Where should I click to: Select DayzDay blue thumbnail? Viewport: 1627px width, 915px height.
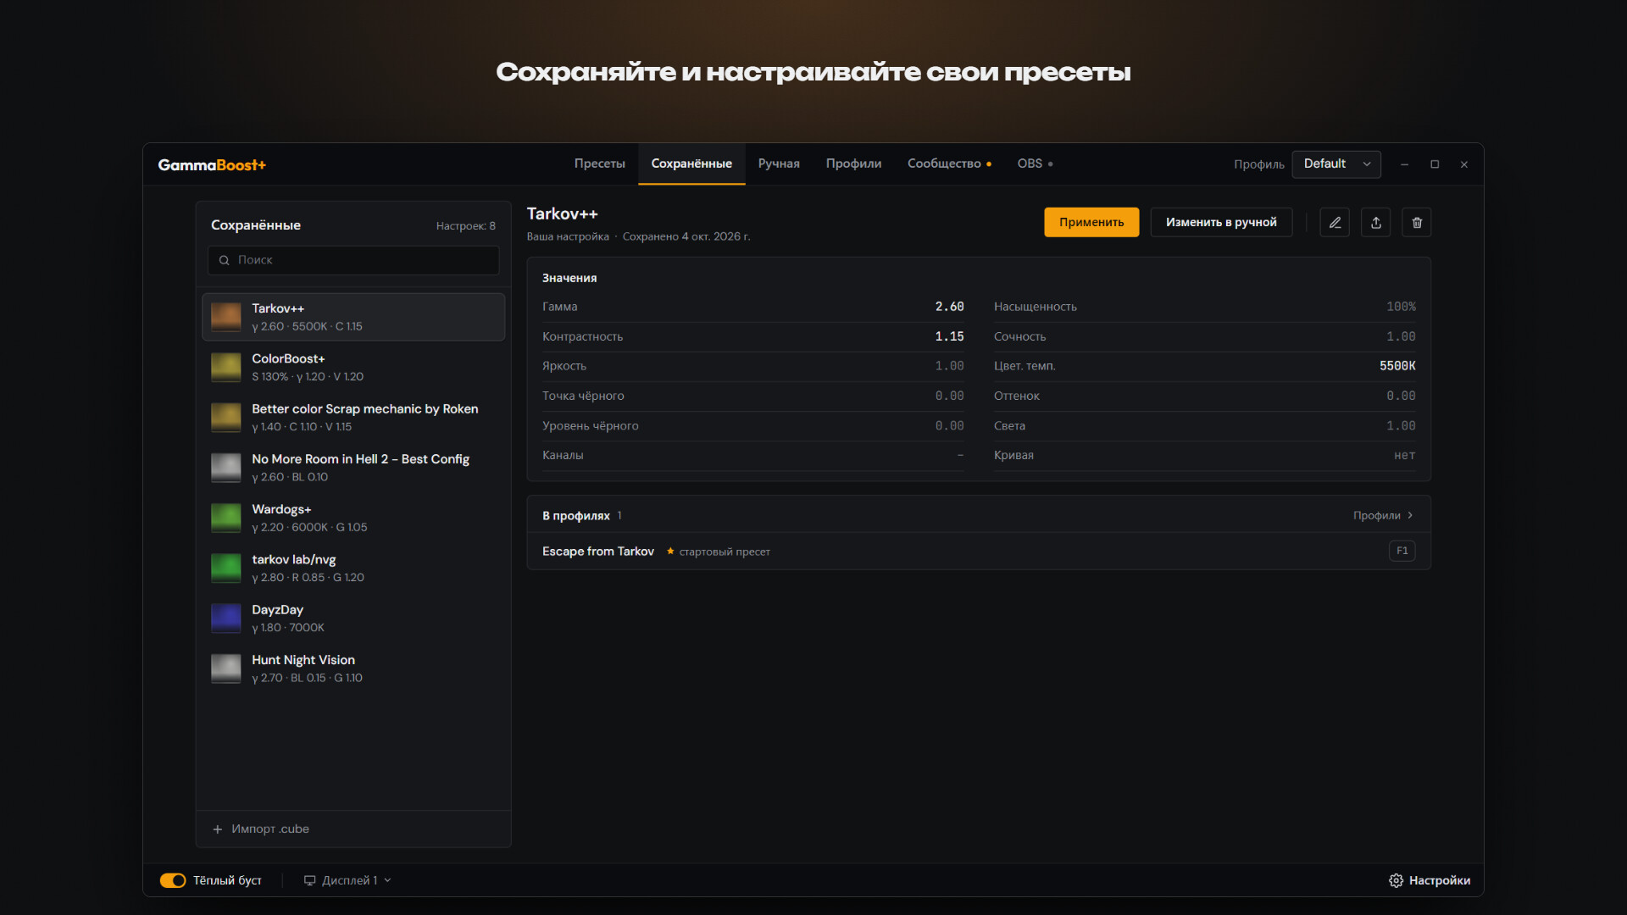pyautogui.click(x=226, y=618)
